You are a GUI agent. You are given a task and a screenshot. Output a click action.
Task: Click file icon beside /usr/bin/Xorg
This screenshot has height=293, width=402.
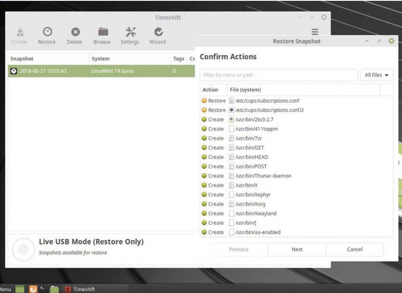[x=231, y=204]
